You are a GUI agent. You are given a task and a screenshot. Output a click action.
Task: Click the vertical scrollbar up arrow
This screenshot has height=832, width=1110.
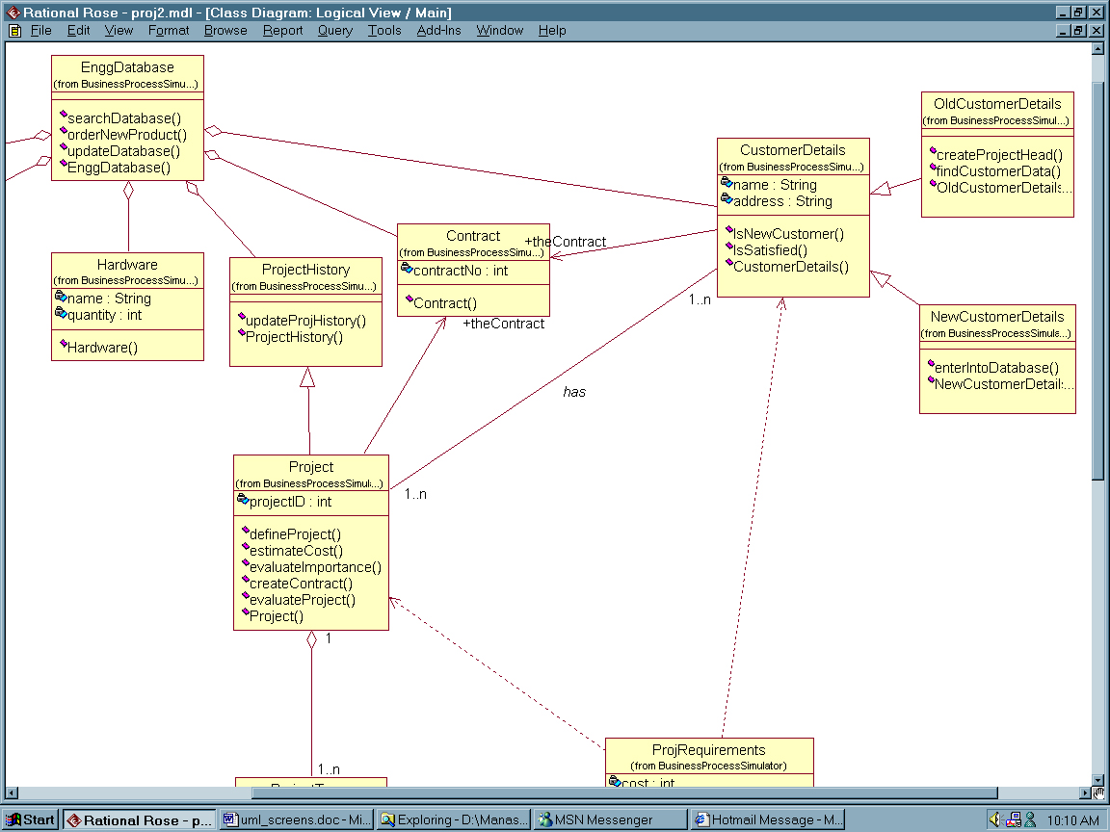tap(1098, 49)
